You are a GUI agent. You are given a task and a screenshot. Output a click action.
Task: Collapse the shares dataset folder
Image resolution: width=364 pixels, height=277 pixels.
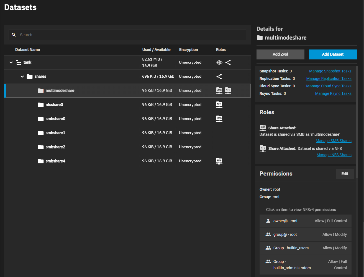[x=22, y=77]
